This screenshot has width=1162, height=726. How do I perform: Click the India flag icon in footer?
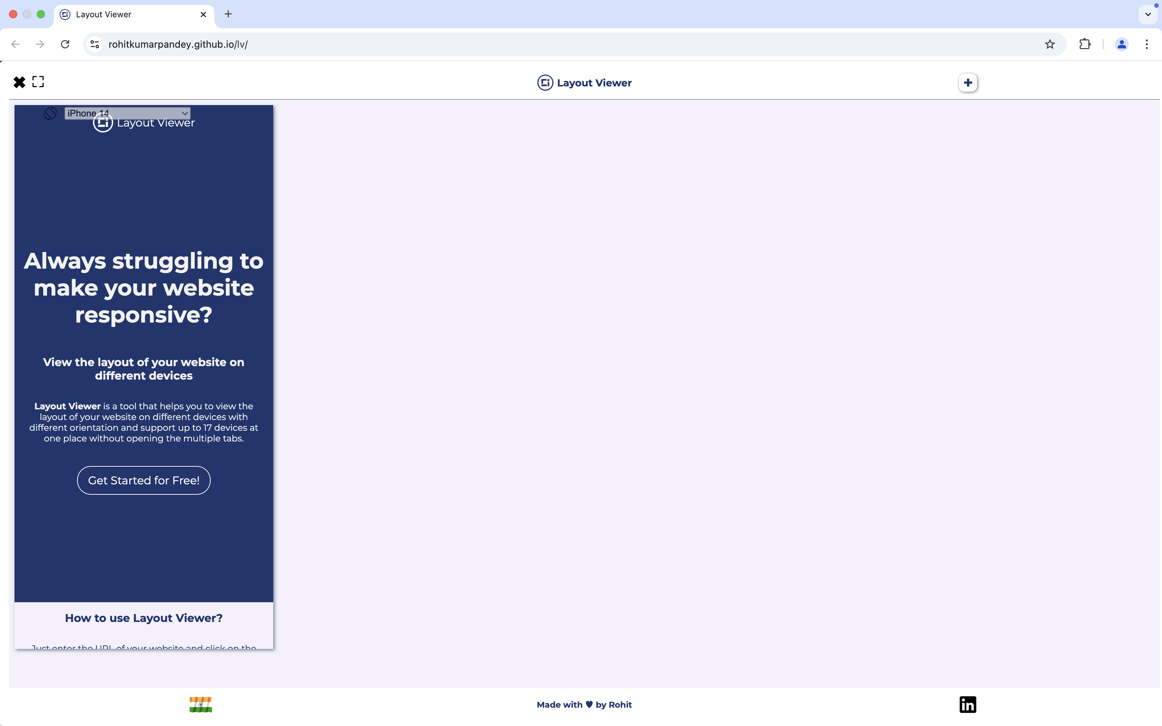pyautogui.click(x=200, y=705)
